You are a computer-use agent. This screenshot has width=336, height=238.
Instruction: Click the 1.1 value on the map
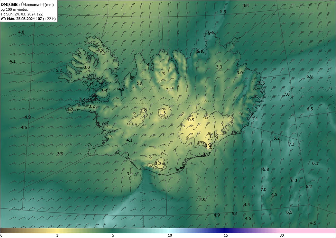click(x=208, y=146)
